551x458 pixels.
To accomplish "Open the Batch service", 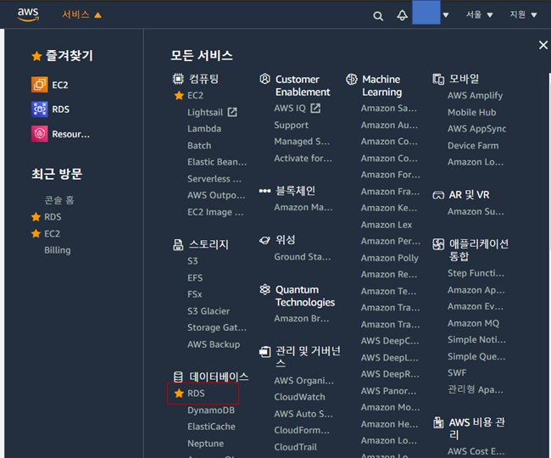I will click(x=199, y=146).
